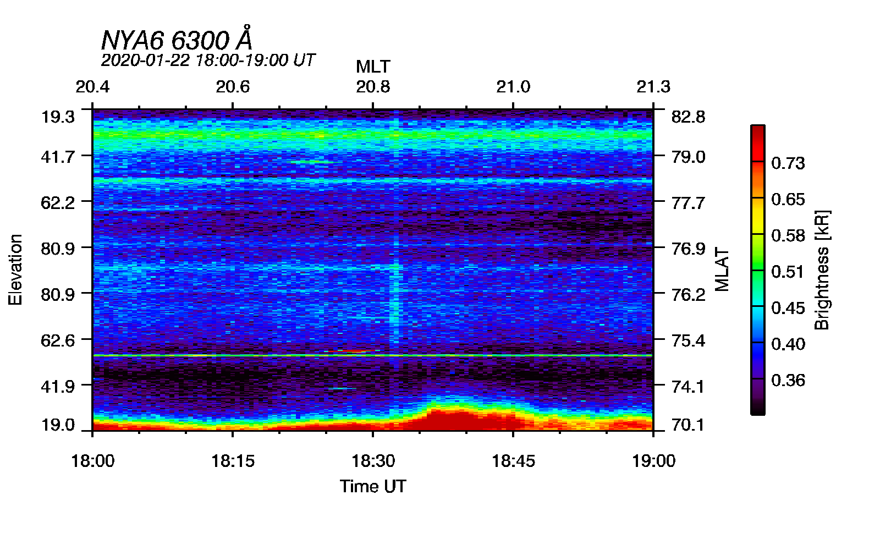The width and height of the screenshot is (880, 550).
Task: Click the colorbar value '0.45'
Action: coord(788,308)
